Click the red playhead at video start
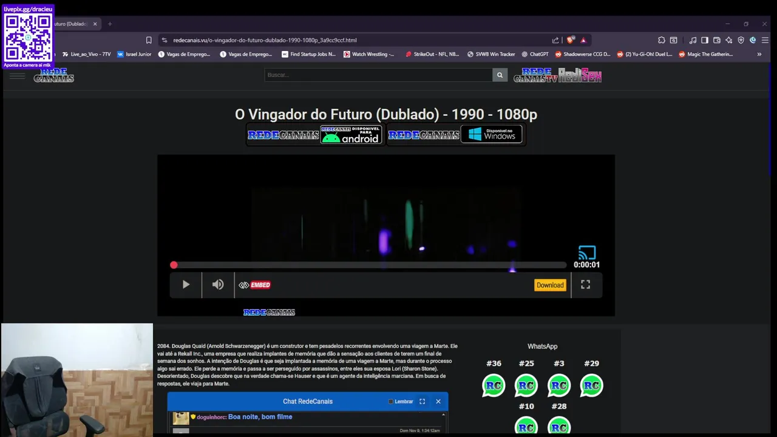The width and height of the screenshot is (777, 437). click(174, 265)
